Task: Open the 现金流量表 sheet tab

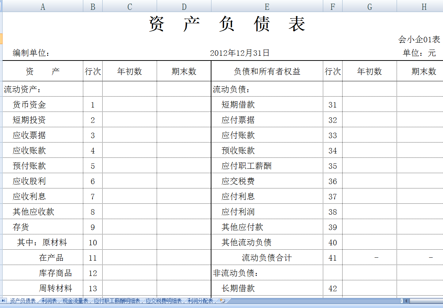Action: [76, 301]
